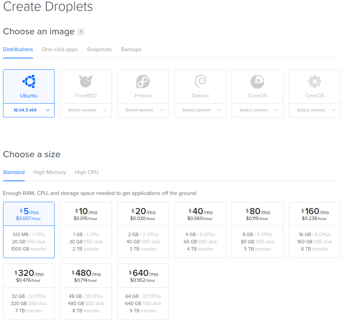Click the 9 TB transfer text
This screenshot has width=347, height=324.
143,311
